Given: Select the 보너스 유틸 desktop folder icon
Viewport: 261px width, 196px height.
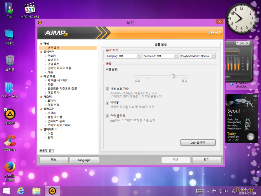Looking at the screenshot, I should tap(10, 90).
